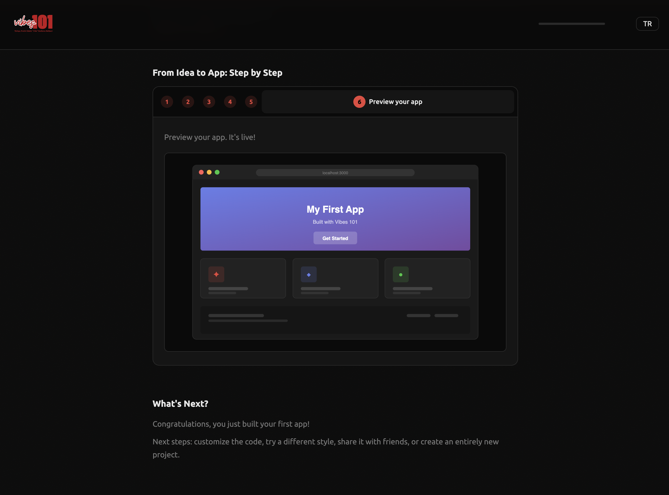Select the Preview your app tab
Screen dimensions: 669x495
[x=395, y=102]
